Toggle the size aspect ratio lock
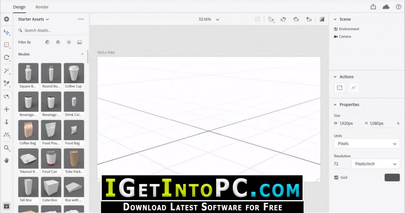The height and width of the screenshot is (213, 405). click(398, 123)
